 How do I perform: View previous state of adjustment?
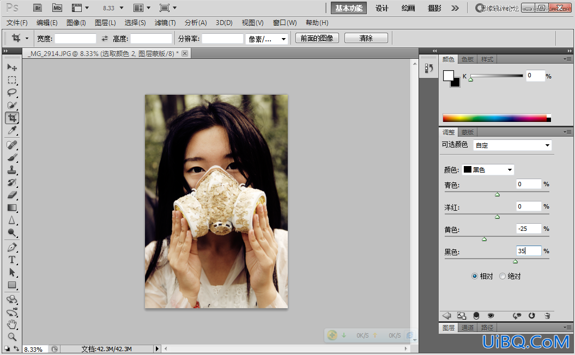tap(517, 315)
